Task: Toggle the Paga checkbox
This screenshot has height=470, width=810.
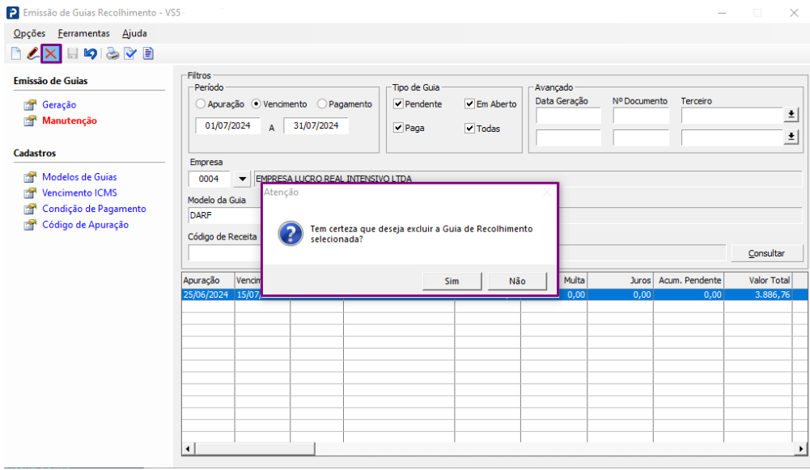Action: tap(398, 128)
